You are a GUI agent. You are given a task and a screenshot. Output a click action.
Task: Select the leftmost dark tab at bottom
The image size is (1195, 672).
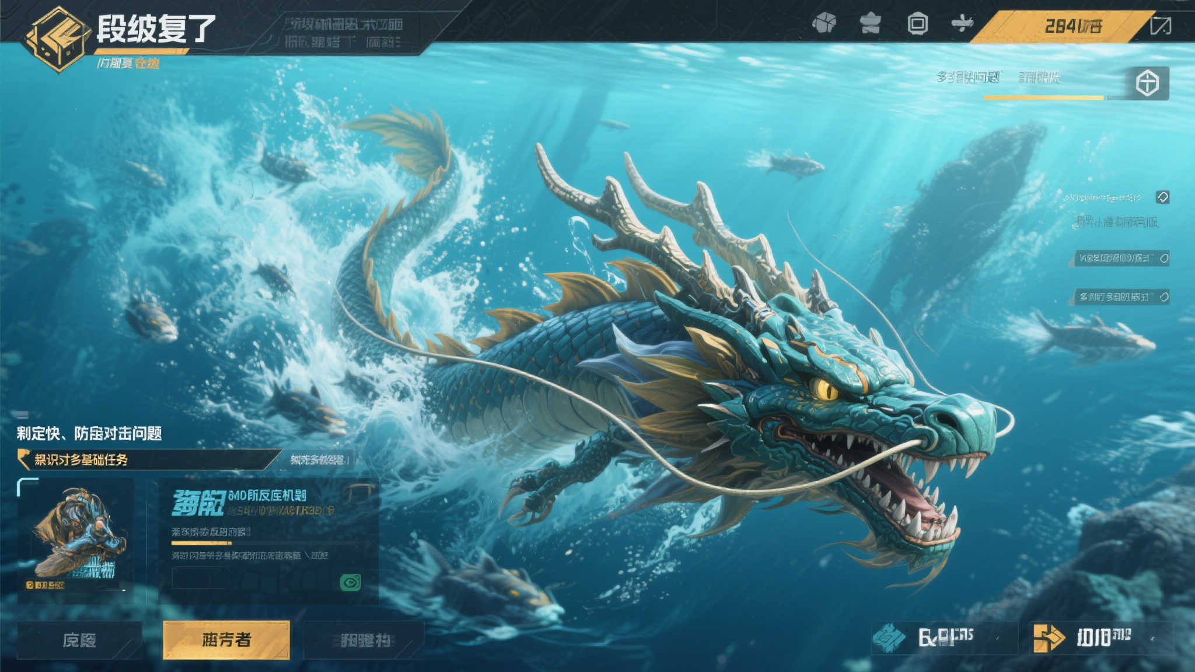point(79,640)
